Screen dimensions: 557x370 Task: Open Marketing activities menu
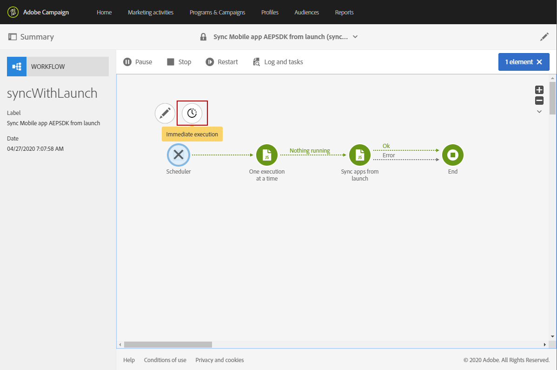151,13
